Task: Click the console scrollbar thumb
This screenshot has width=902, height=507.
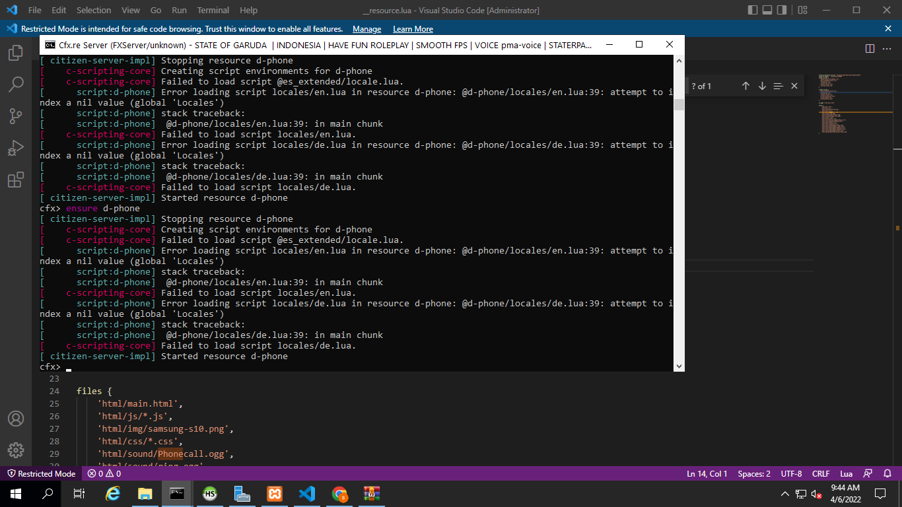Action: click(x=679, y=105)
